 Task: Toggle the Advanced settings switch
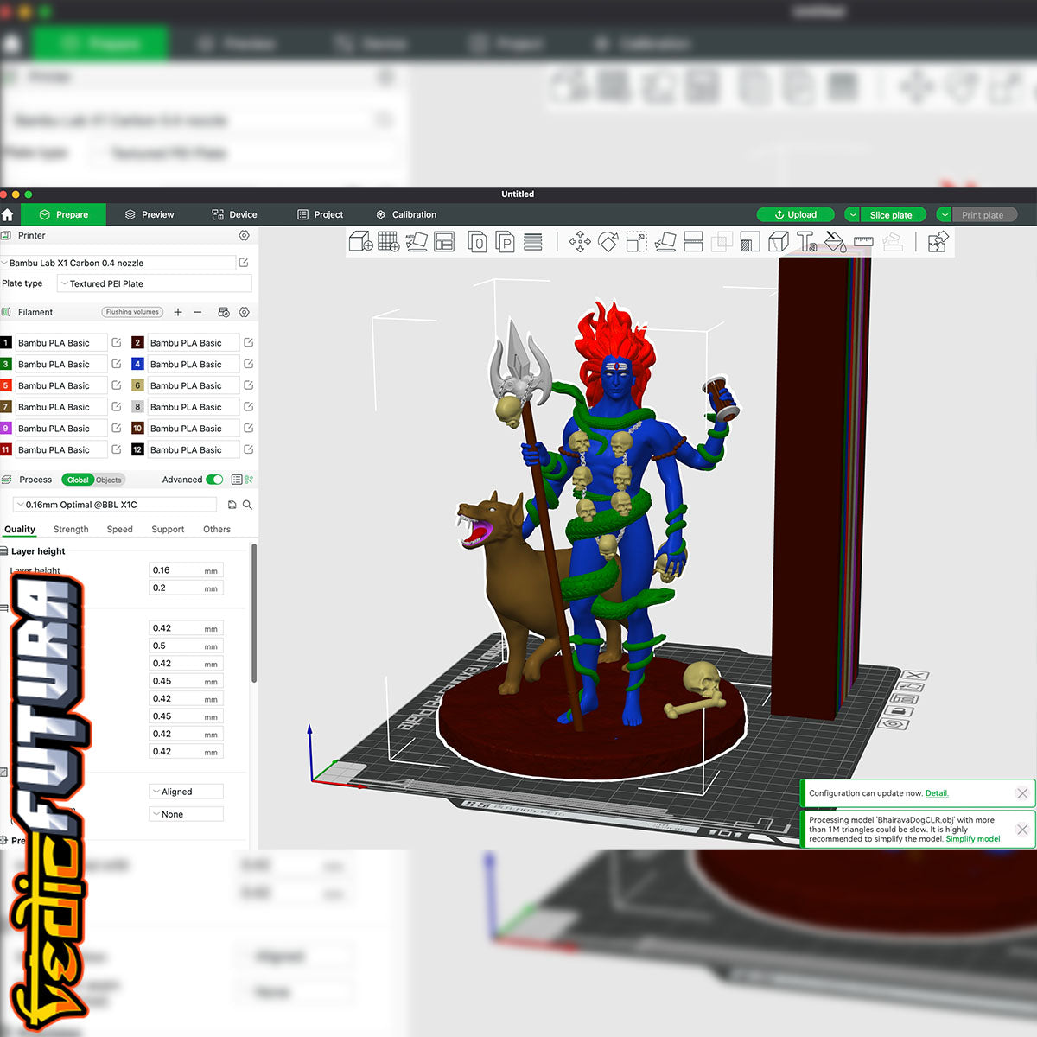[x=214, y=480]
